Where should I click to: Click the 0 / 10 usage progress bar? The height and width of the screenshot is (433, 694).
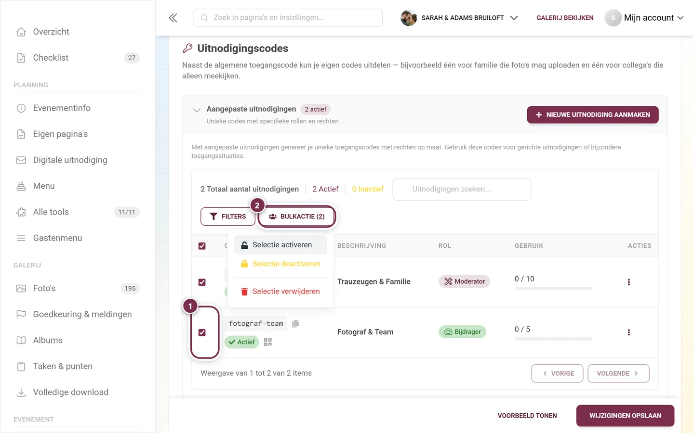[553, 289]
